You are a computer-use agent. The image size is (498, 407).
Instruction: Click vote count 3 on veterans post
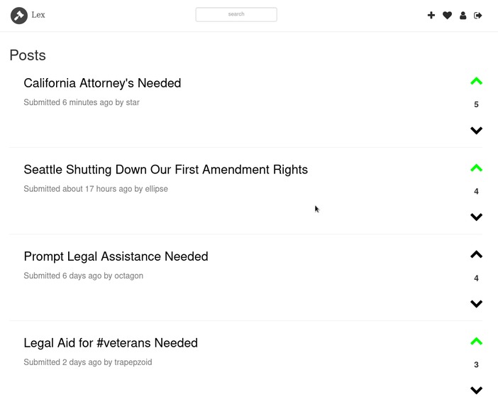[476, 364]
